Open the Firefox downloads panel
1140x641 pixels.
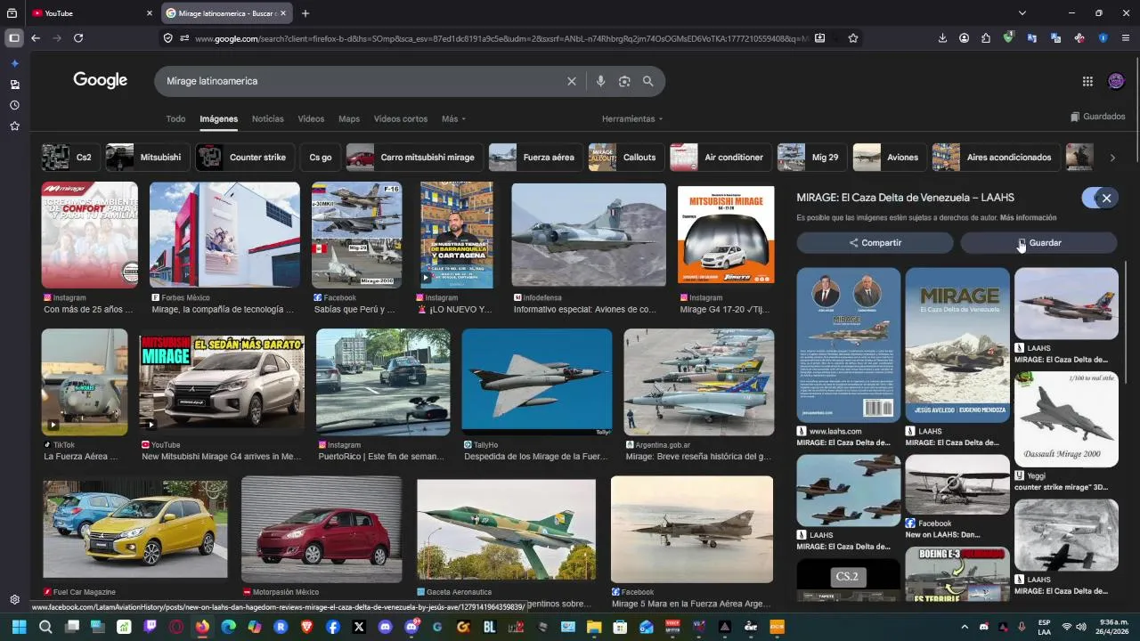pyautogui.click(x=942, y=38)
